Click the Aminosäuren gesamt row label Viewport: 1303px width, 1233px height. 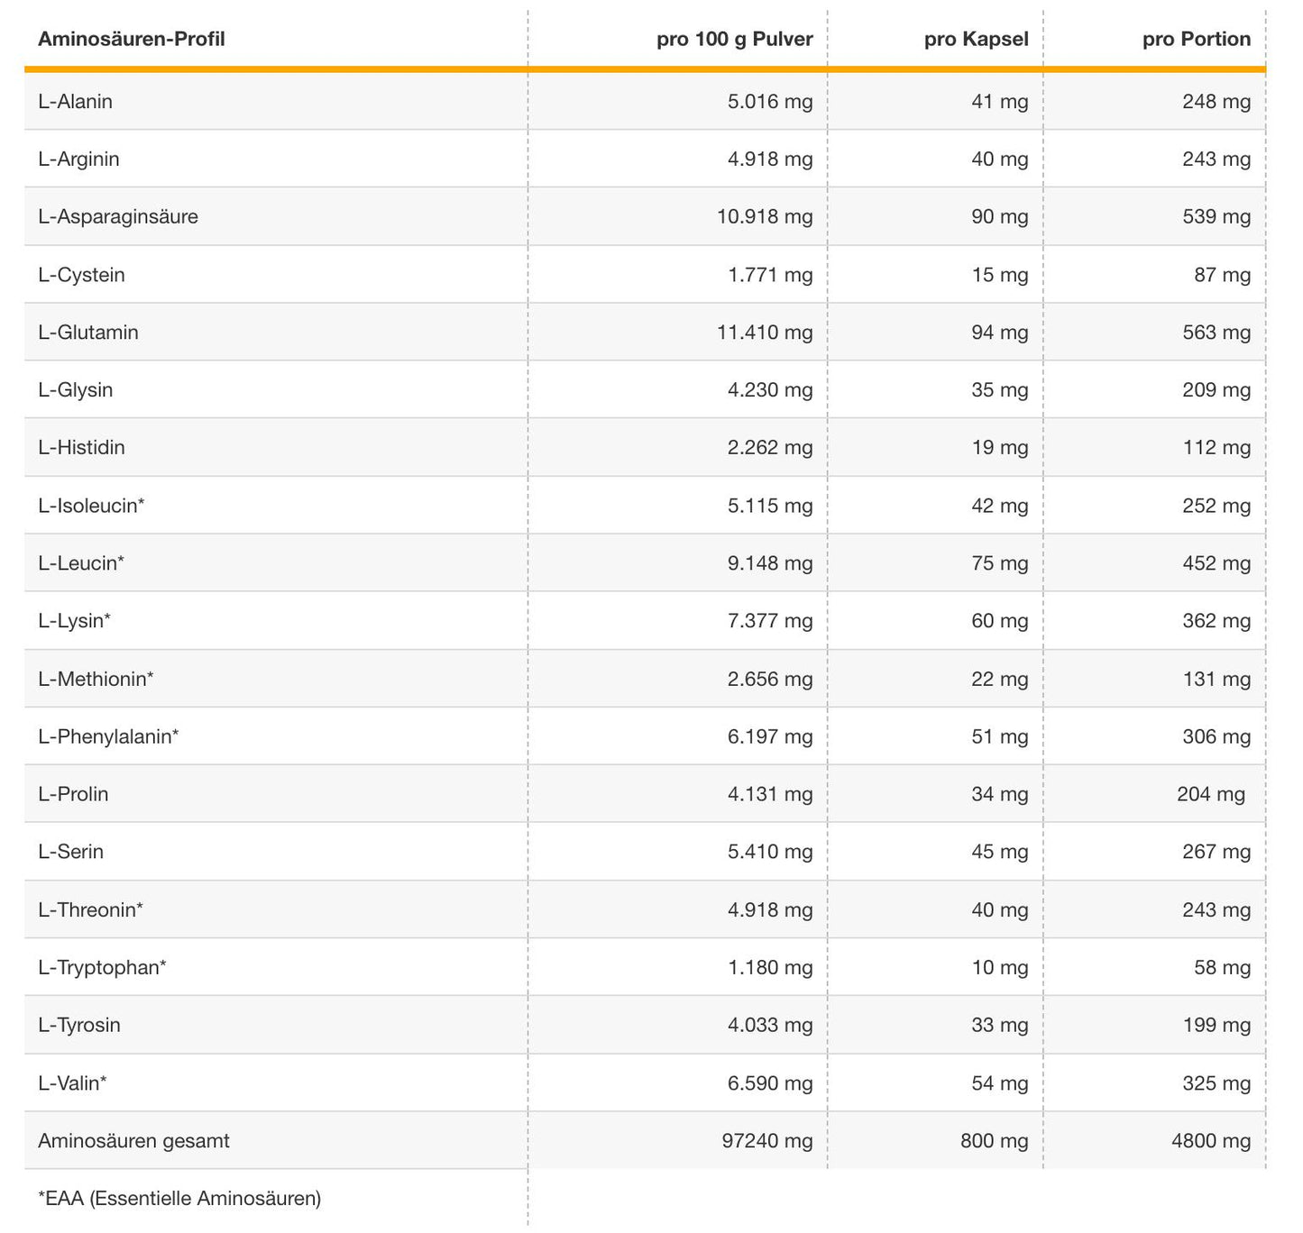click(133, 1141)
